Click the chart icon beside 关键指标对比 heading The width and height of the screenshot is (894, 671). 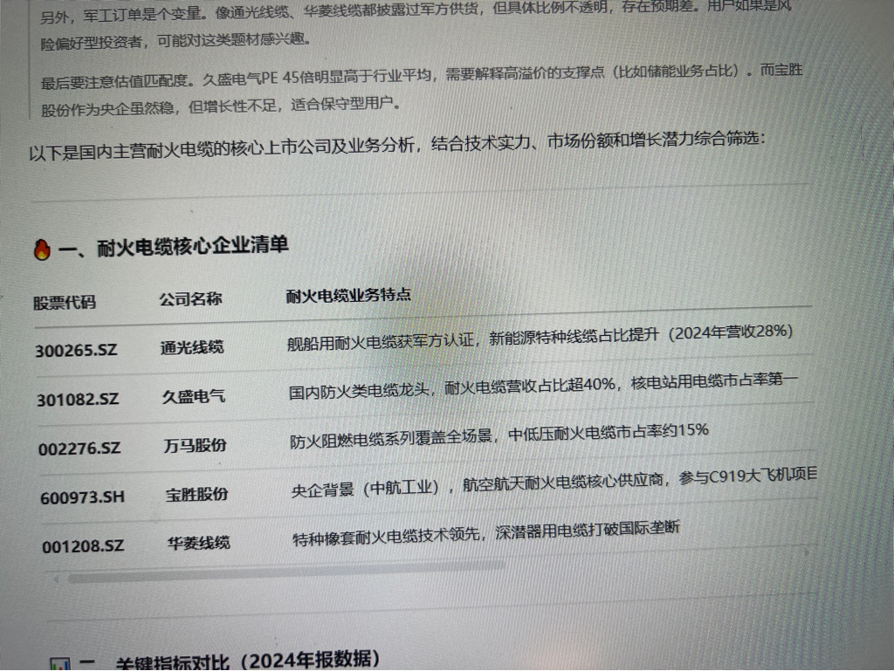point(60,664)
